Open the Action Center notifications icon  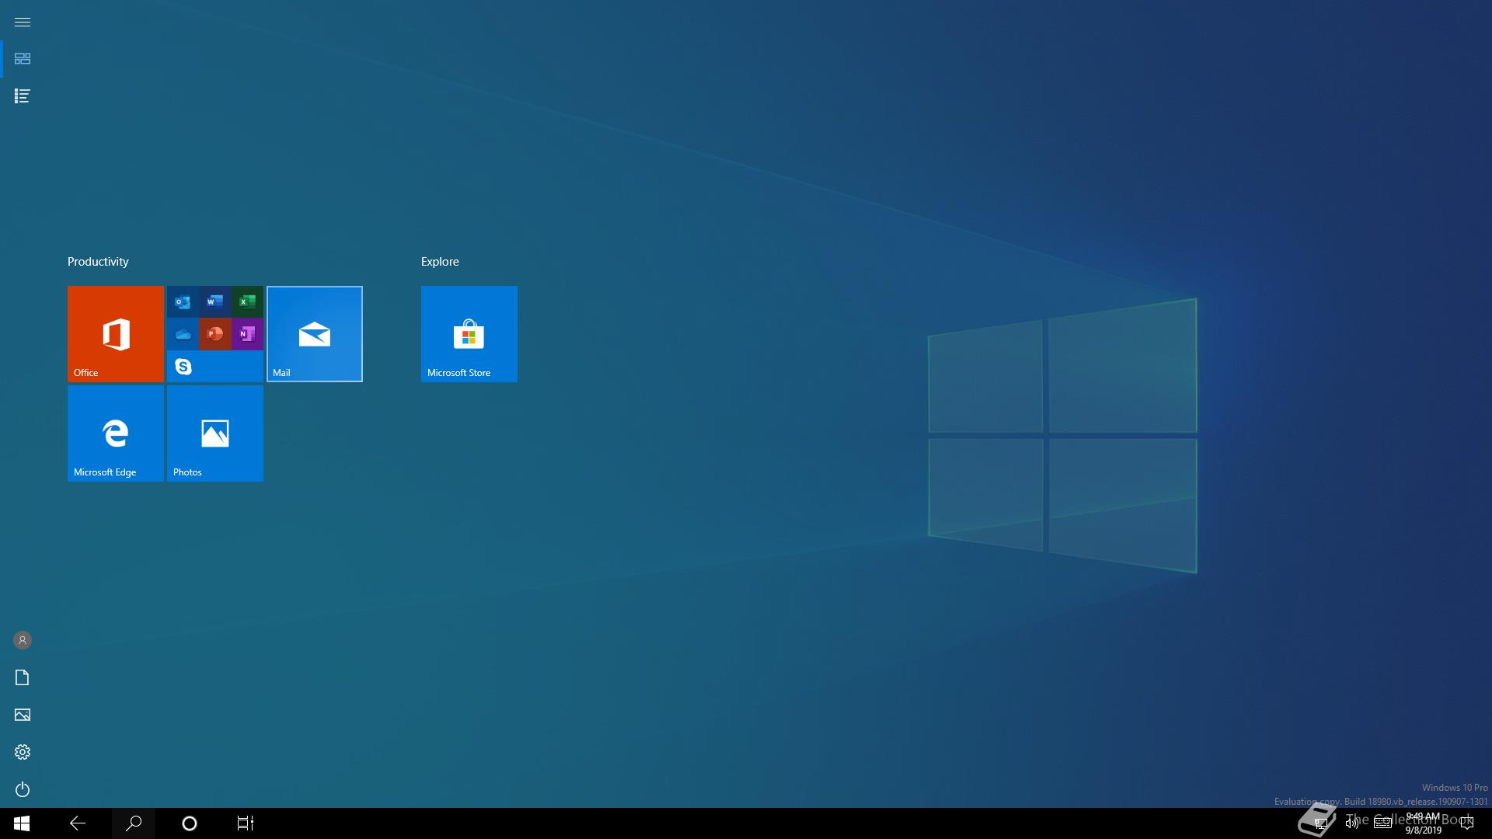[x=1467, y=823]
